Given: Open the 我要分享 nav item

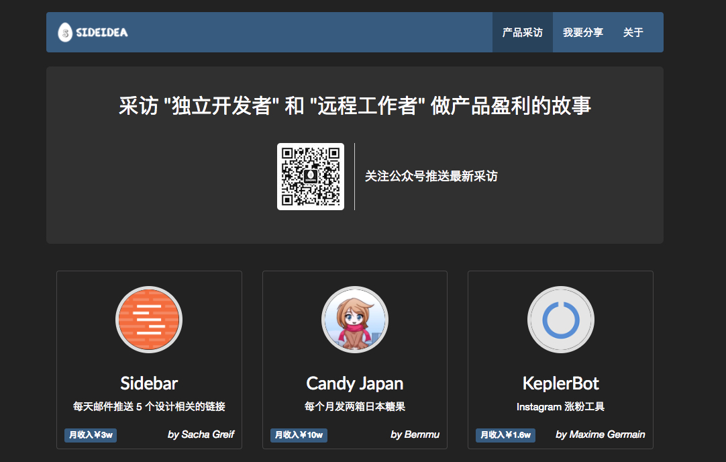Looking at the screenshot, I should (x=583, y=32).
